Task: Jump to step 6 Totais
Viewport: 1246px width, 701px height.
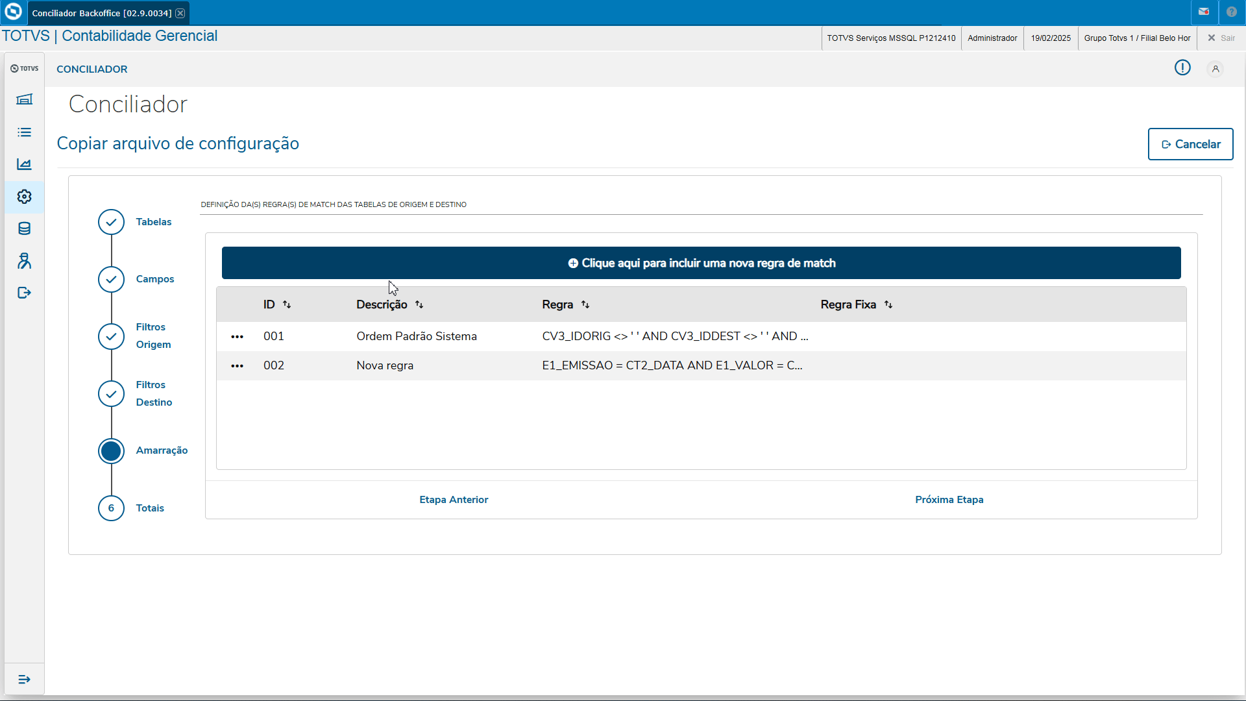Action: [x=112, y=508]
